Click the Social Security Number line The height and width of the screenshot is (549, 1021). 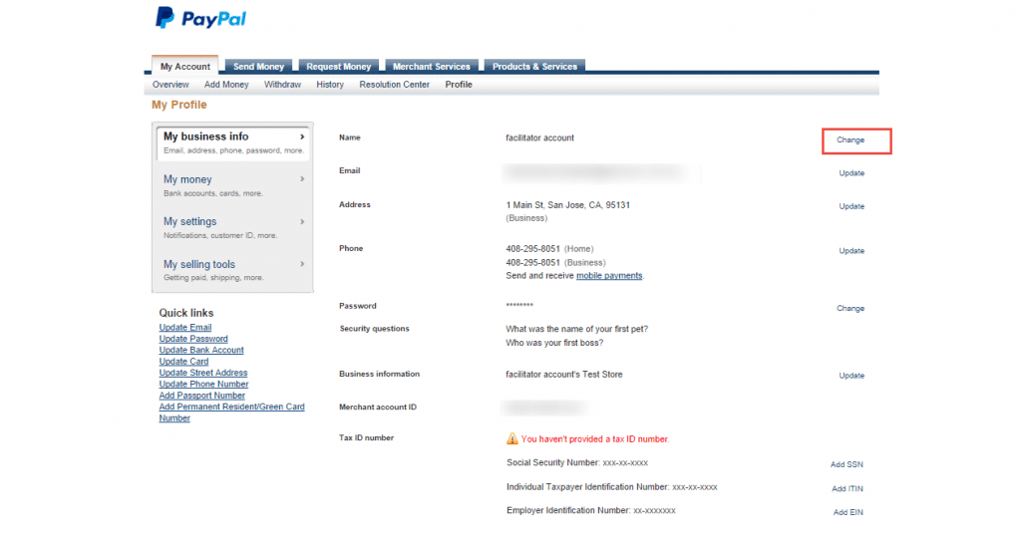[x=577, y=463]
